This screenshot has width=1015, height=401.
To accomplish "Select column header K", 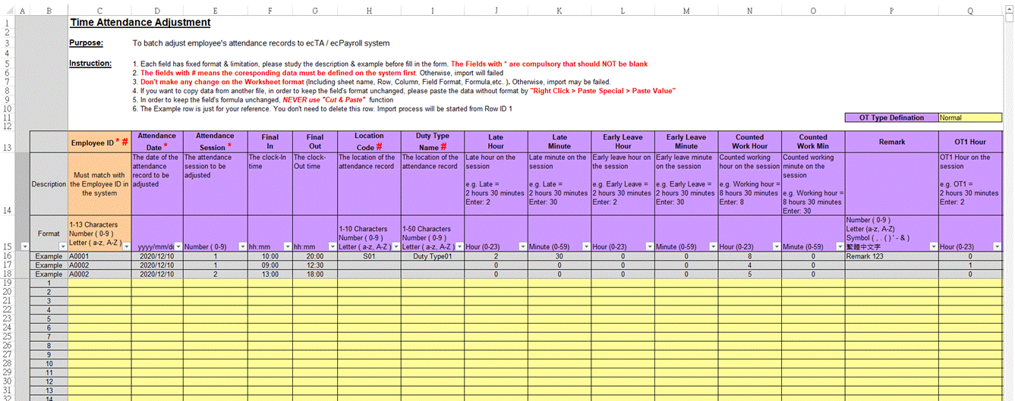I will tap(559, 10).
